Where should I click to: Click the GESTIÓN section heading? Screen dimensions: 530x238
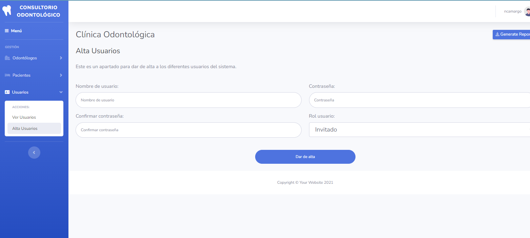pos(12,47)
